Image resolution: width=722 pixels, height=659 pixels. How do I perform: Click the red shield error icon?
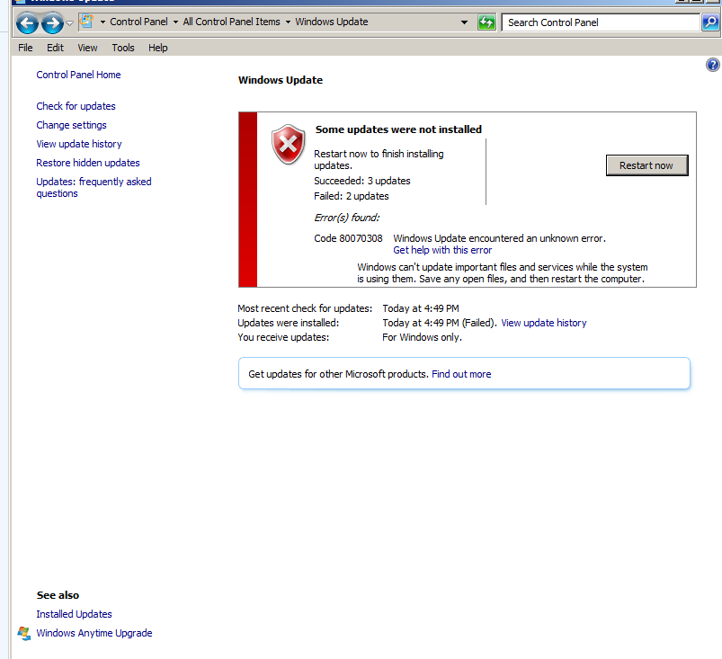pyautogui.click(x=289, y=144)
